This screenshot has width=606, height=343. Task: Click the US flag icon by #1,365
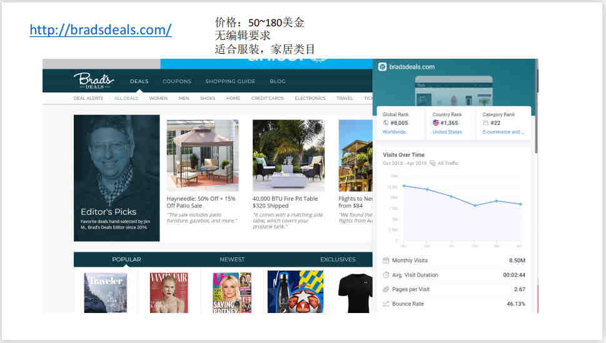click(x=435, y=123)
